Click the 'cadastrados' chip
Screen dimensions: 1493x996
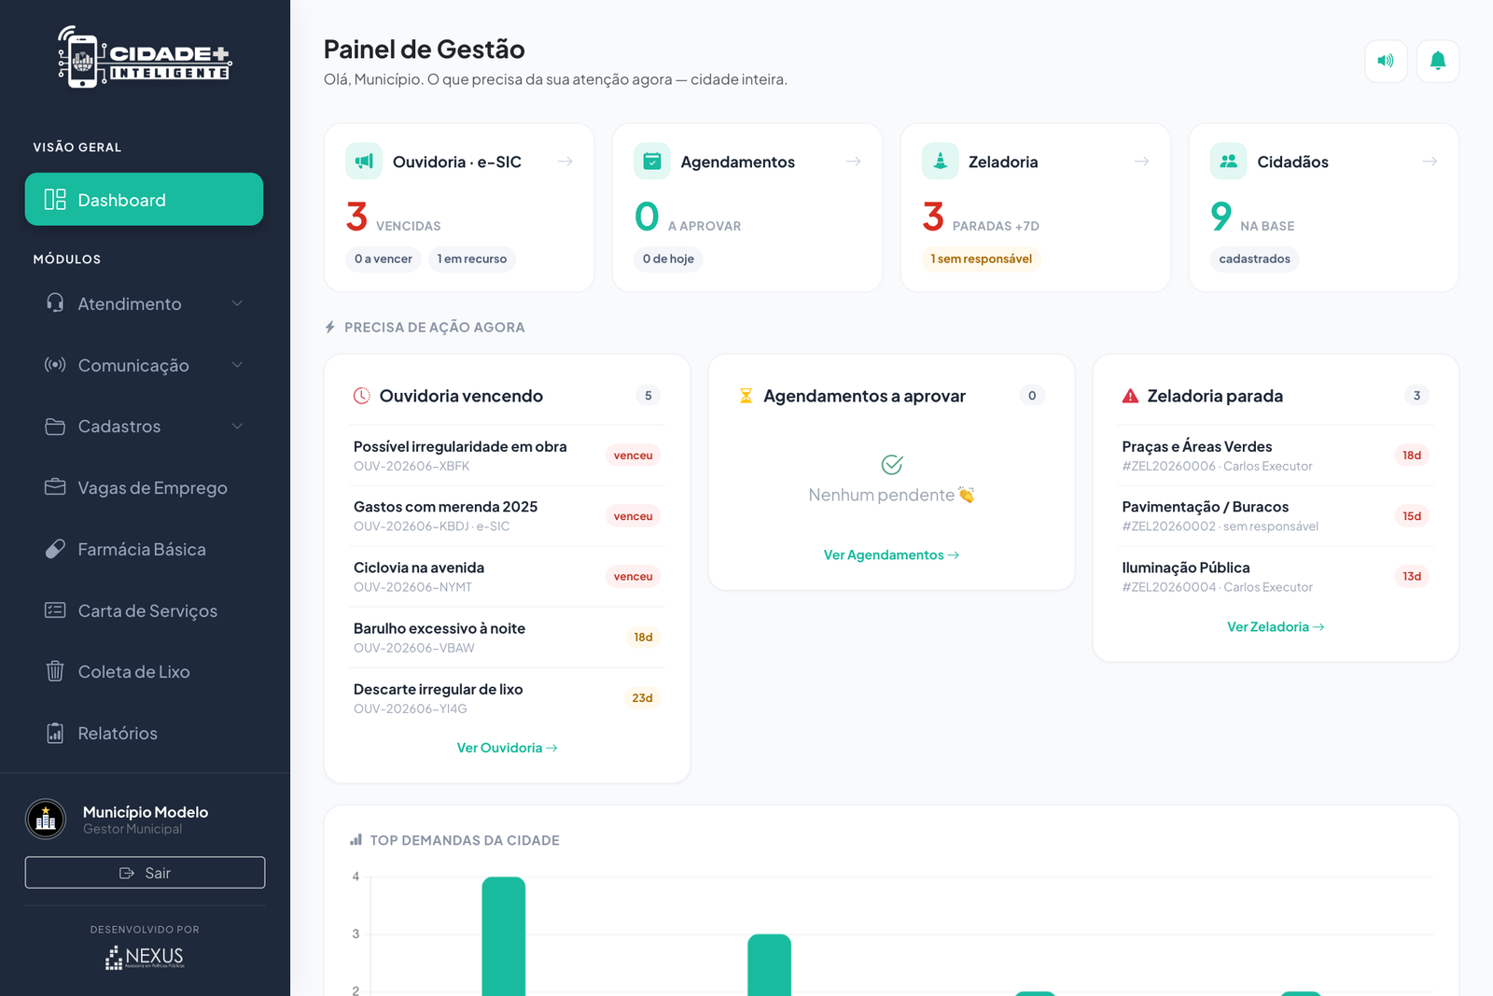[1254, 259]
